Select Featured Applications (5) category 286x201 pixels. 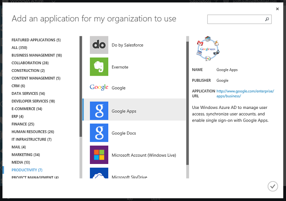click(36, 40)
